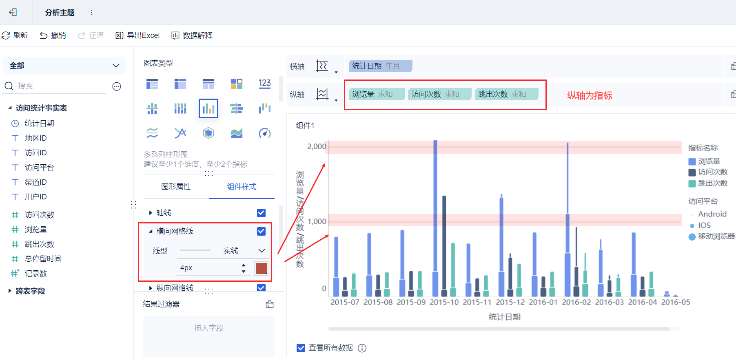Select the gauge chart icon

[x=265, y=133]
